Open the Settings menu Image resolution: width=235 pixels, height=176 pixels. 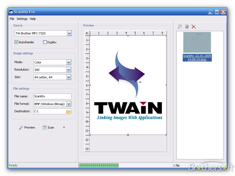(x=22, y=19)
